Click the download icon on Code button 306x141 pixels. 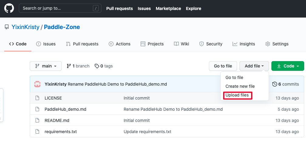(x=279, y=66)
